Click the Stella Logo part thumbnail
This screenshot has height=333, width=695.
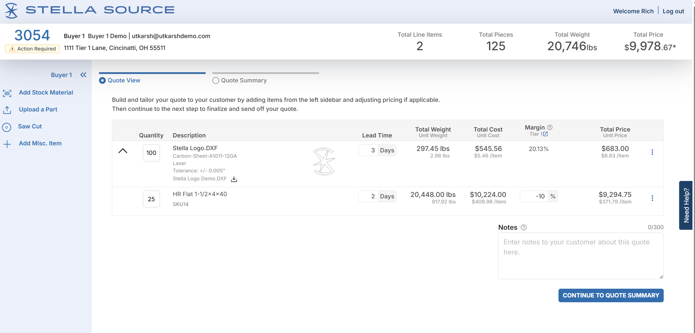[324, 161]
